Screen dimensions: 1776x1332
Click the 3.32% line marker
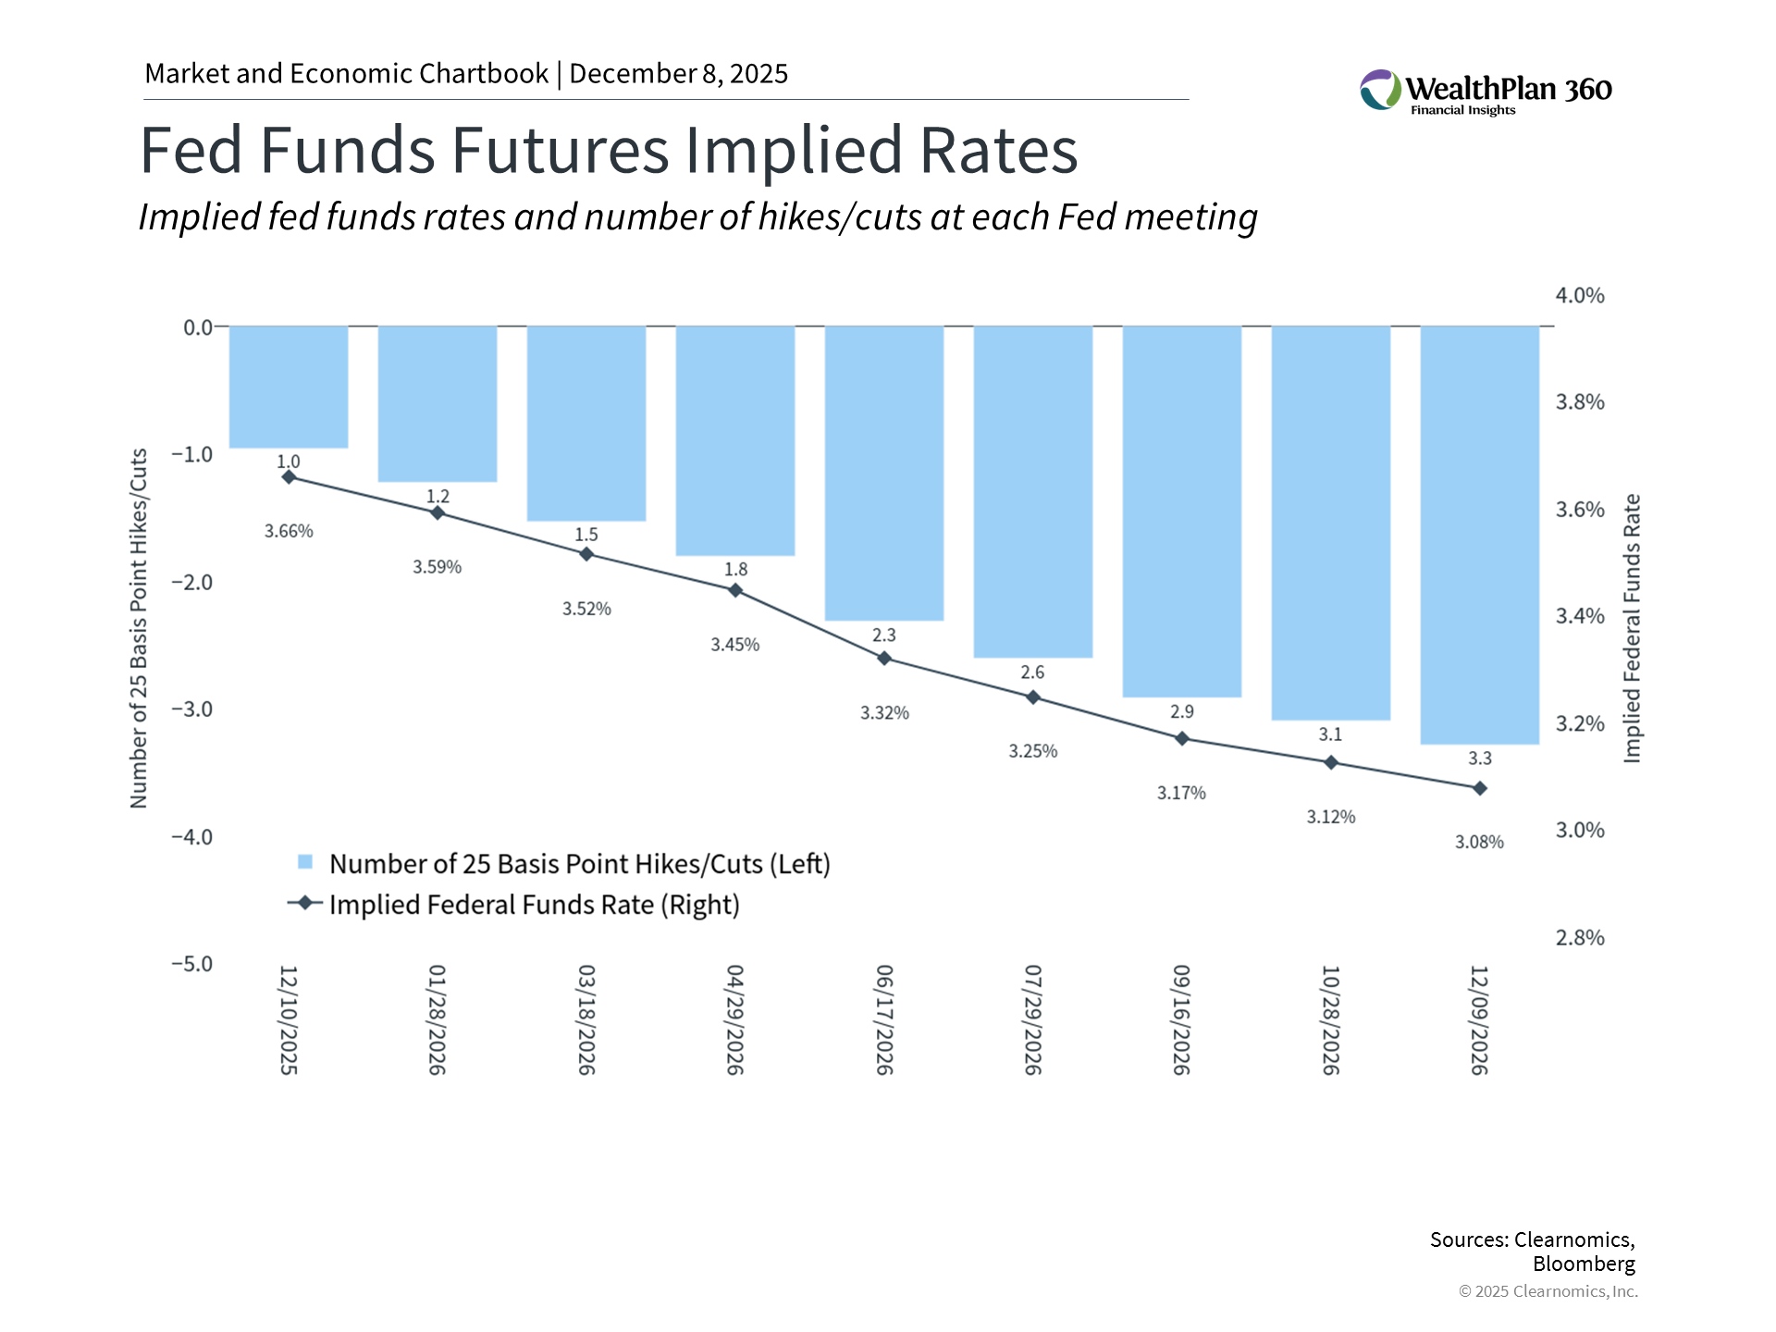(884, 659)
